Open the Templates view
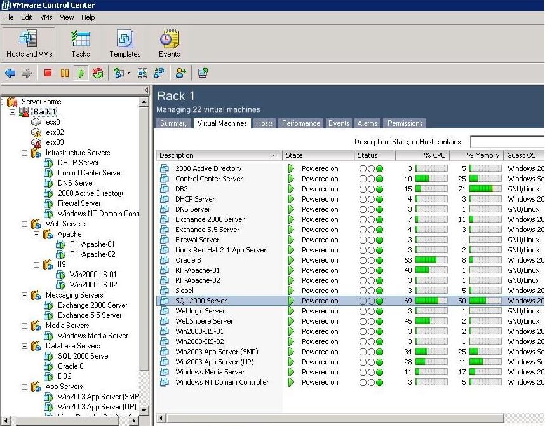The image size is (545, 426). (124, 44)
